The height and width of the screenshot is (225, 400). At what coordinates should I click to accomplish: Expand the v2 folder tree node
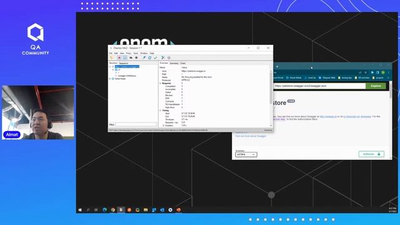click(113, 69)
